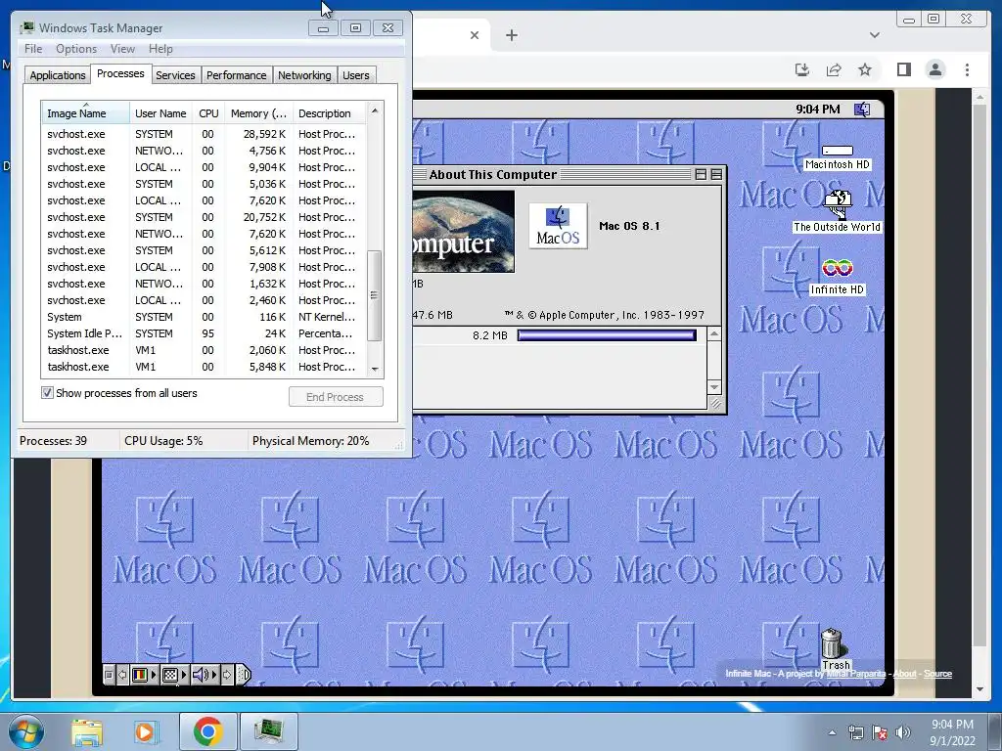Click the process list scroll-down arrow
1002x751 pixels.
tap(375, 369)
